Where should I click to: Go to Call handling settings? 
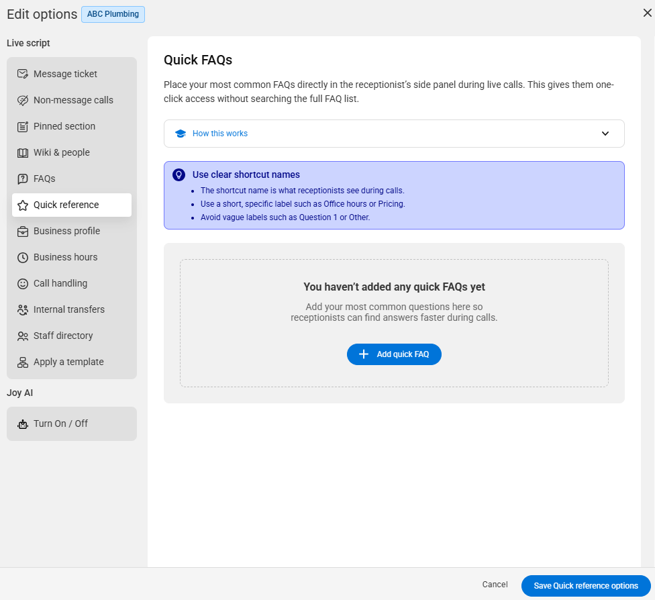tap(72, 284)
